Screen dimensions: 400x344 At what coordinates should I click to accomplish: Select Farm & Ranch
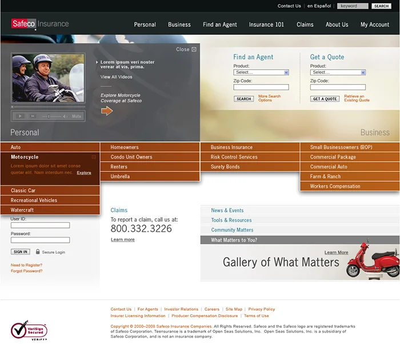[x=350, y=177]
